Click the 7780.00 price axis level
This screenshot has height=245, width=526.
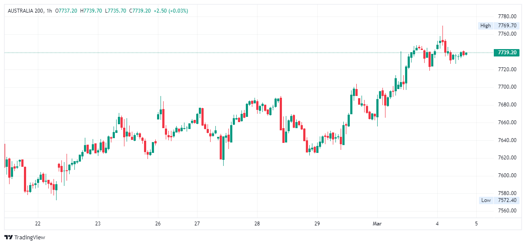[507, 16]
